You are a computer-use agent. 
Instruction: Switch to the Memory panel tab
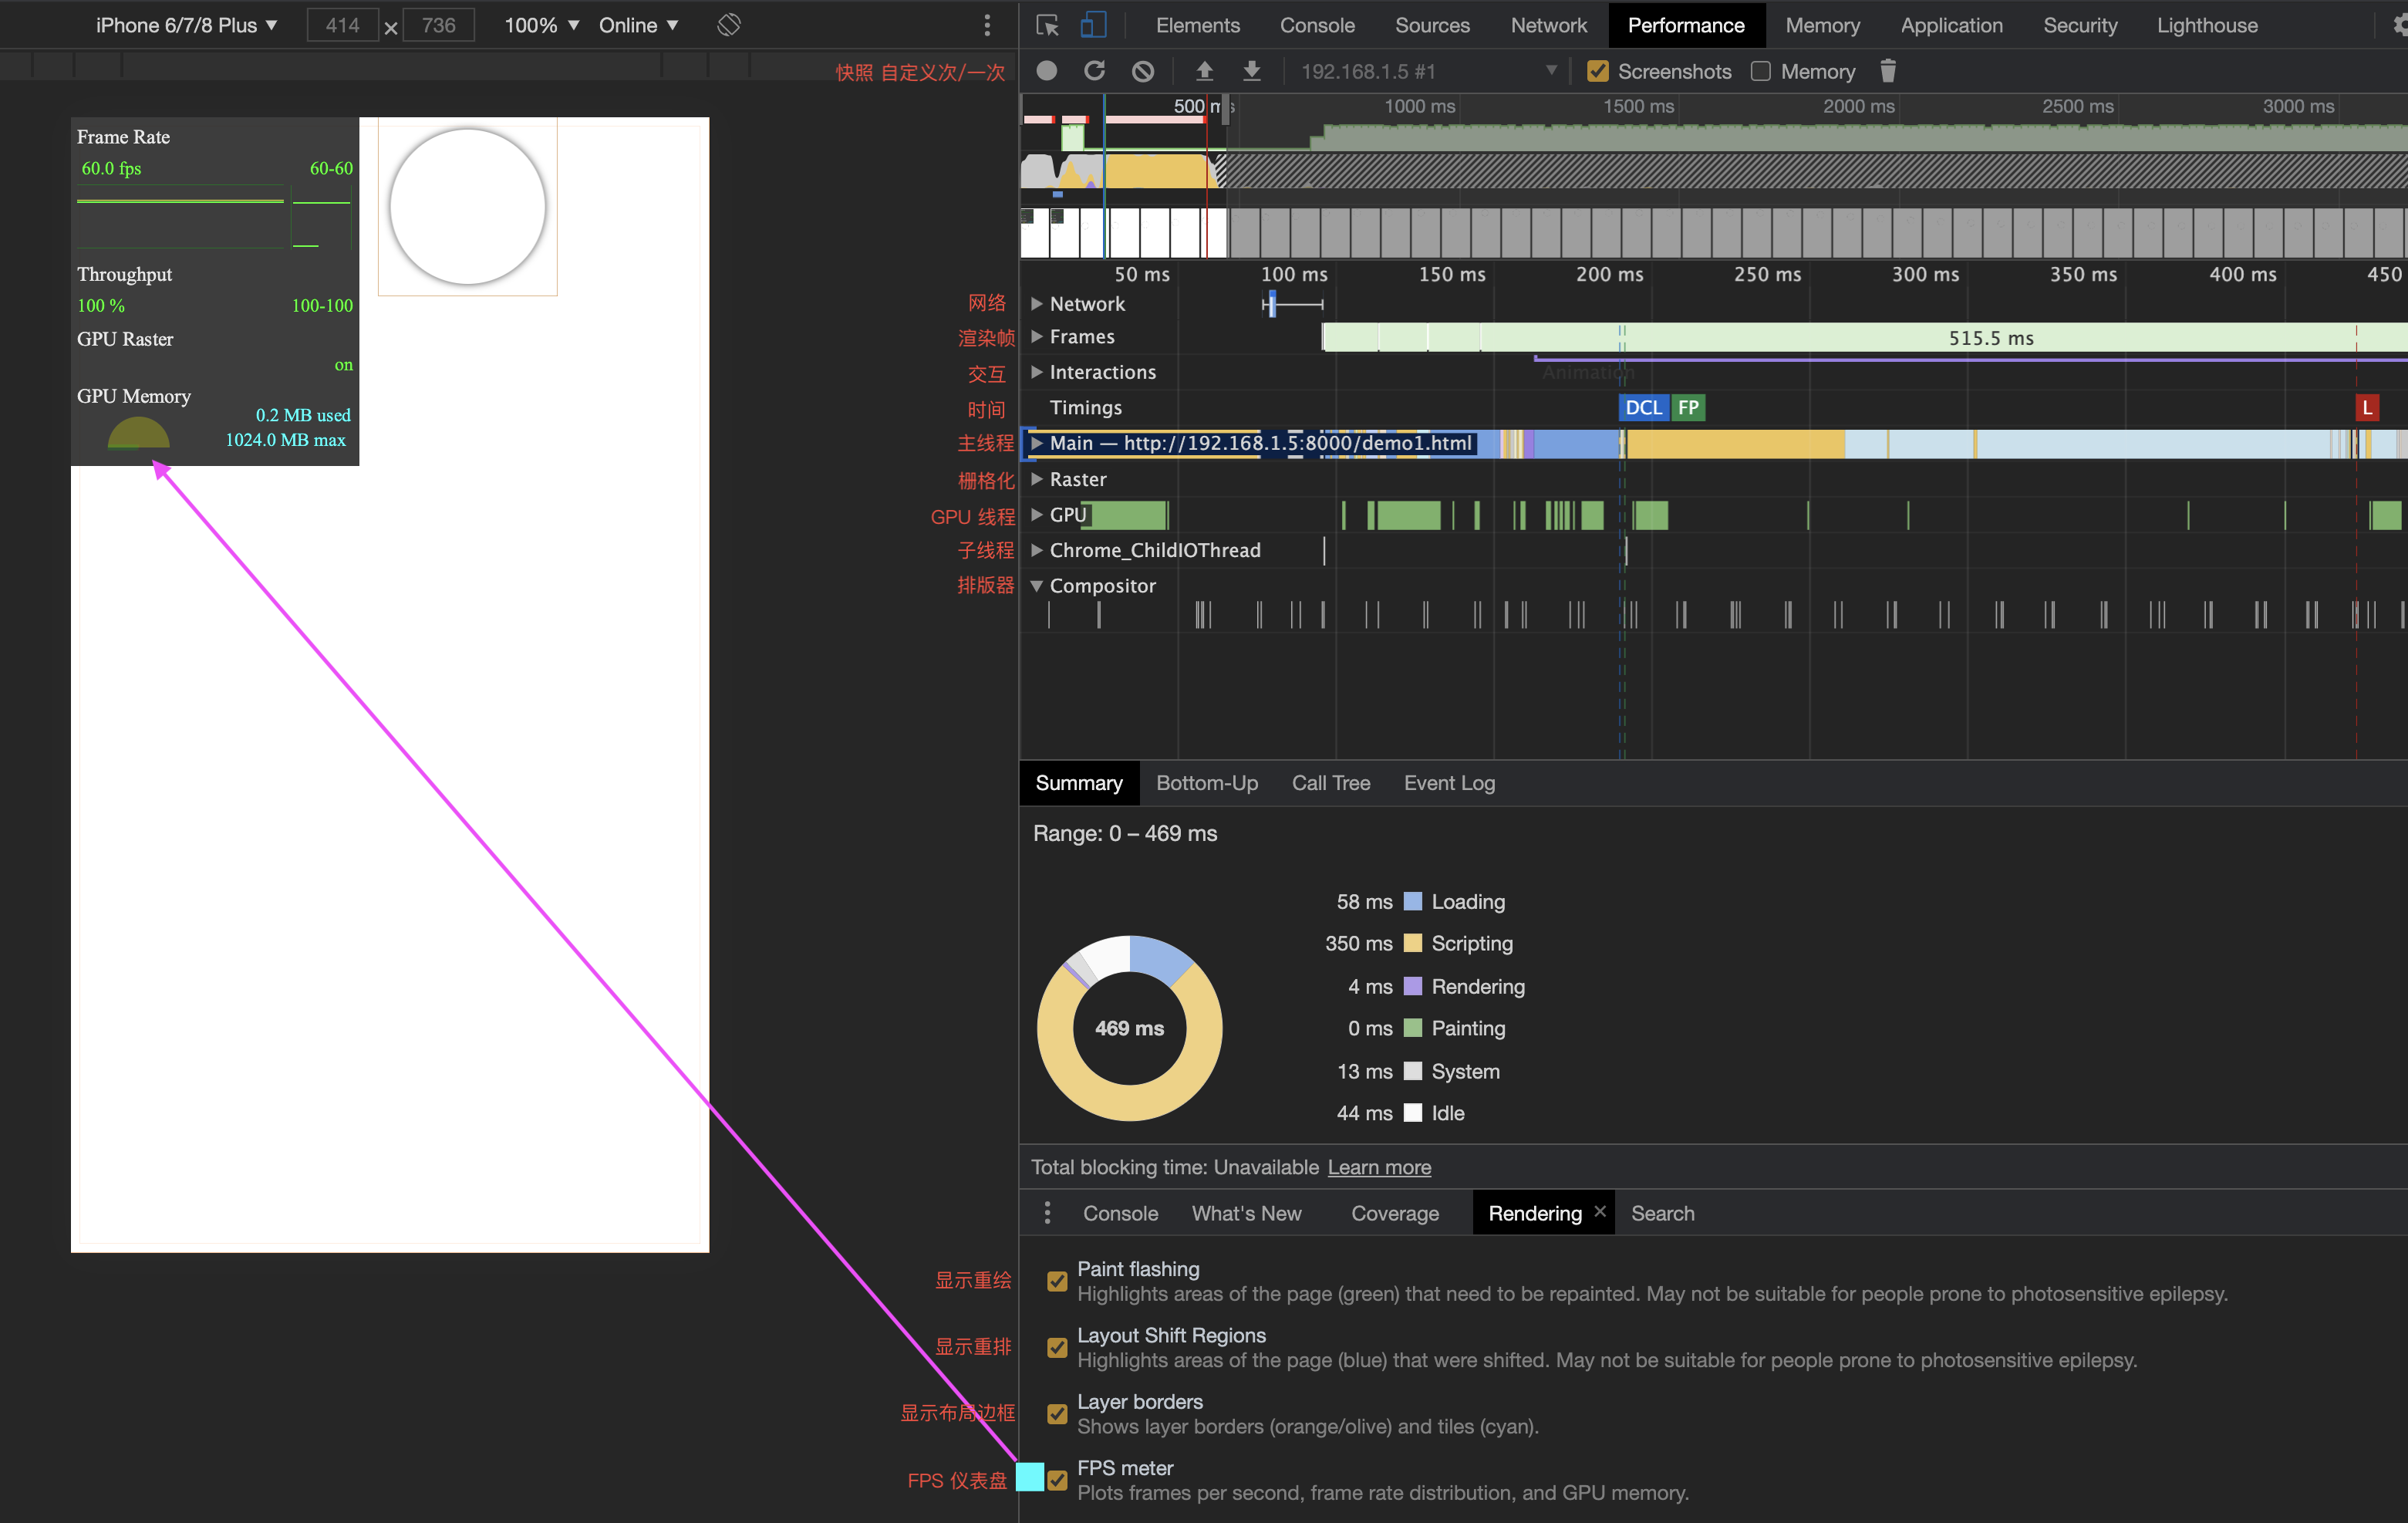tap(1821, 25)
